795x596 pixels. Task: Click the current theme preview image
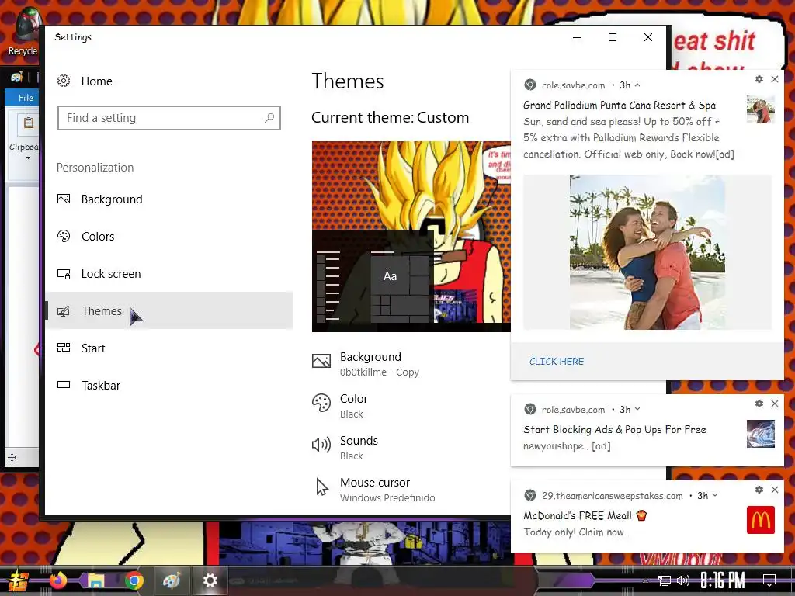click(x=411, y=237)
